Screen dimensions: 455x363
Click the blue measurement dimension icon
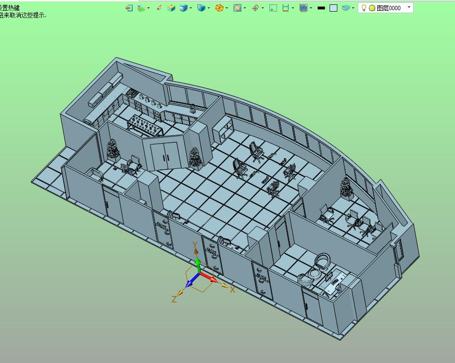point(285,8)
